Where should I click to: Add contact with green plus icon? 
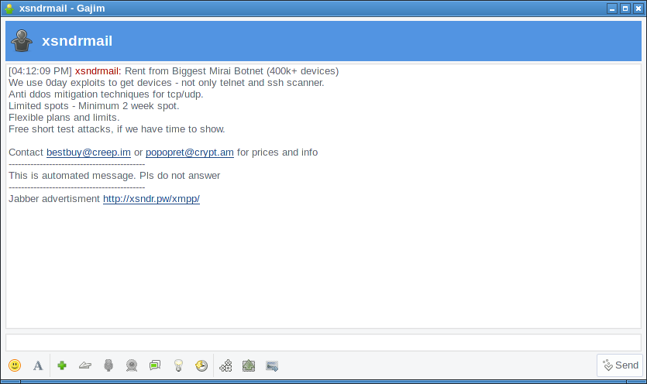pos(62,365)
